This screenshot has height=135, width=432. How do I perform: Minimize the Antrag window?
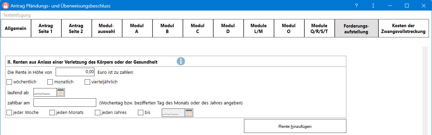(x=390, y=6)
